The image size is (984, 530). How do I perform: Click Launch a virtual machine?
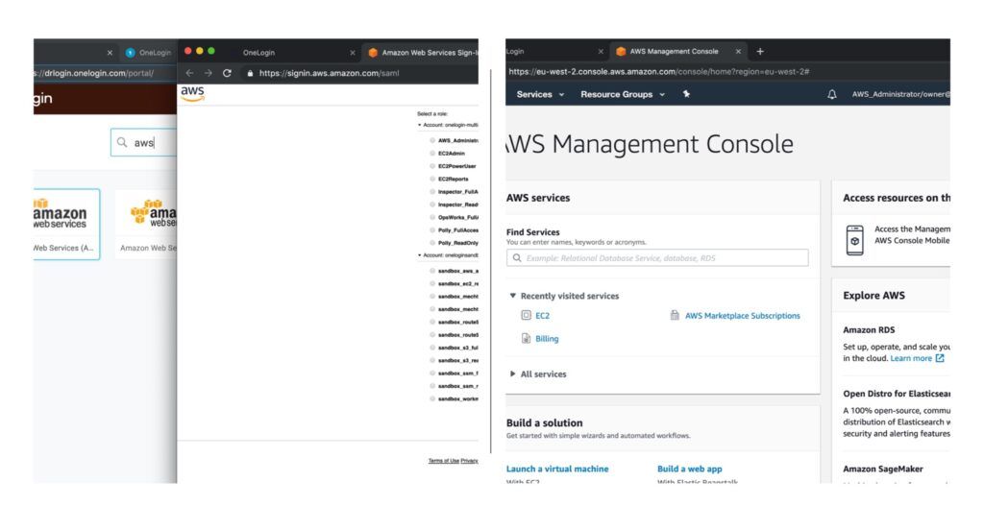click(x=557, y=469)
